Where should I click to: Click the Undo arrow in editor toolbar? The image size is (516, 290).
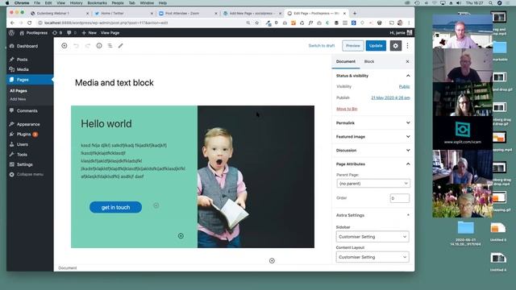[x=76, y=46]
